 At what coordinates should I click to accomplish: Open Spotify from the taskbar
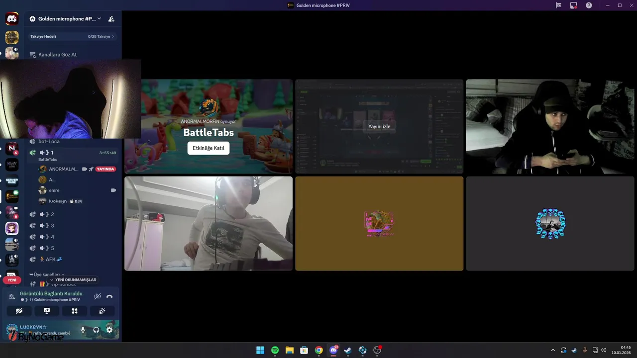point(275,350)
